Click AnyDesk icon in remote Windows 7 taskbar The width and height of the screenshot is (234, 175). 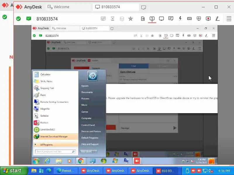[137, 161]
